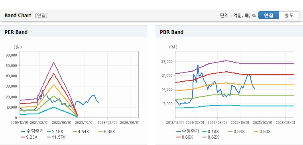Click the (원) unit label above PER chart

click(18, 47)
